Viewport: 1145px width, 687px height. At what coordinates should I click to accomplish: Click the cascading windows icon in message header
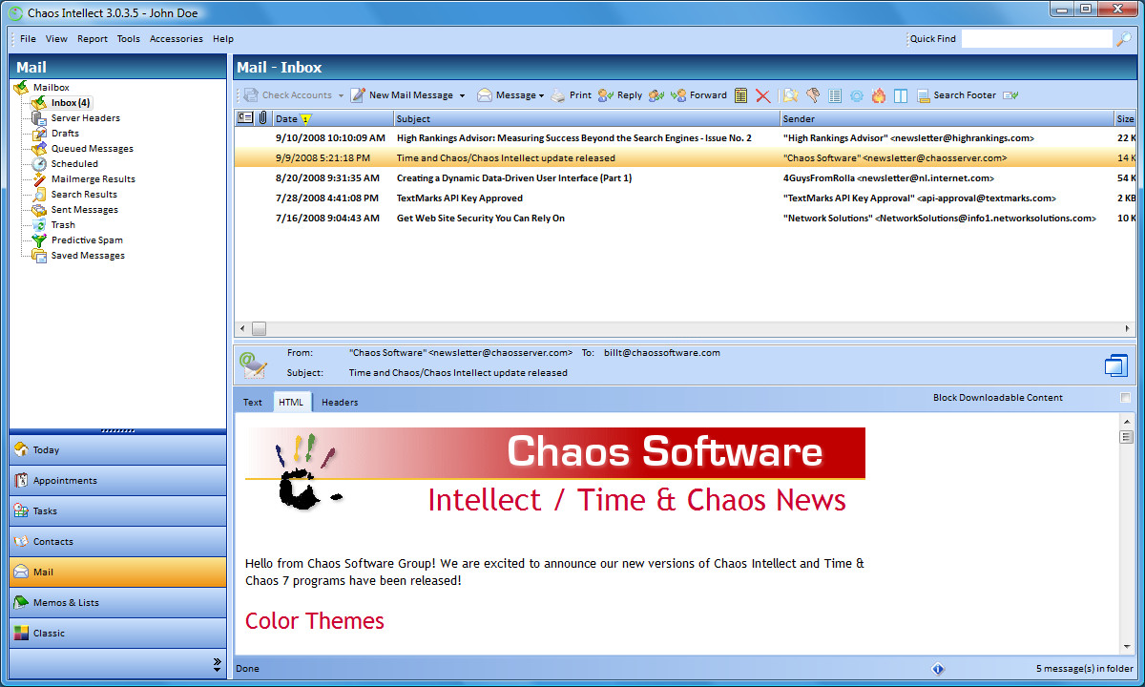pyautogui.click(x=1116, y=365)
